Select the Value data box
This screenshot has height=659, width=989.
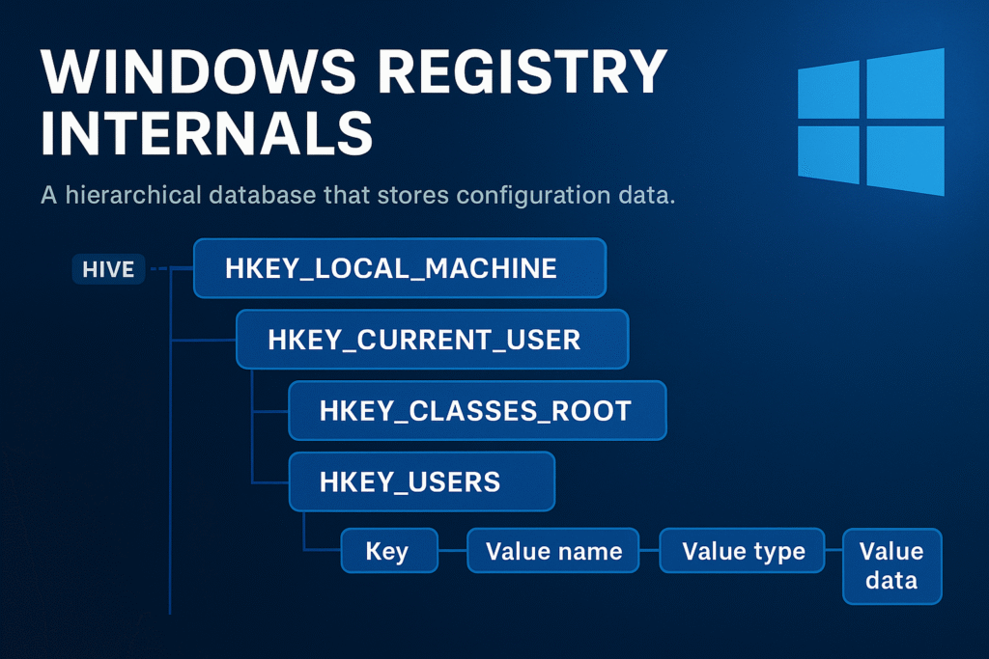click(x=891, y=565)
